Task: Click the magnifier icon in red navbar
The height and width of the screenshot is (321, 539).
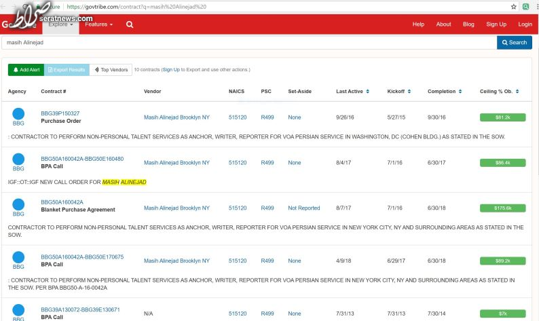Action: 130,24
